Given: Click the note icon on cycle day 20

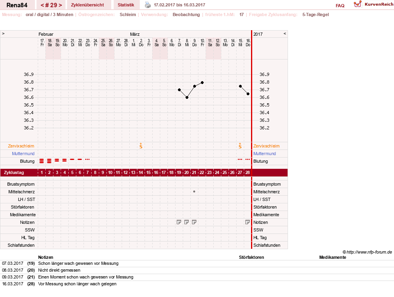Looking at the screenshot, I should click(186, 222).
